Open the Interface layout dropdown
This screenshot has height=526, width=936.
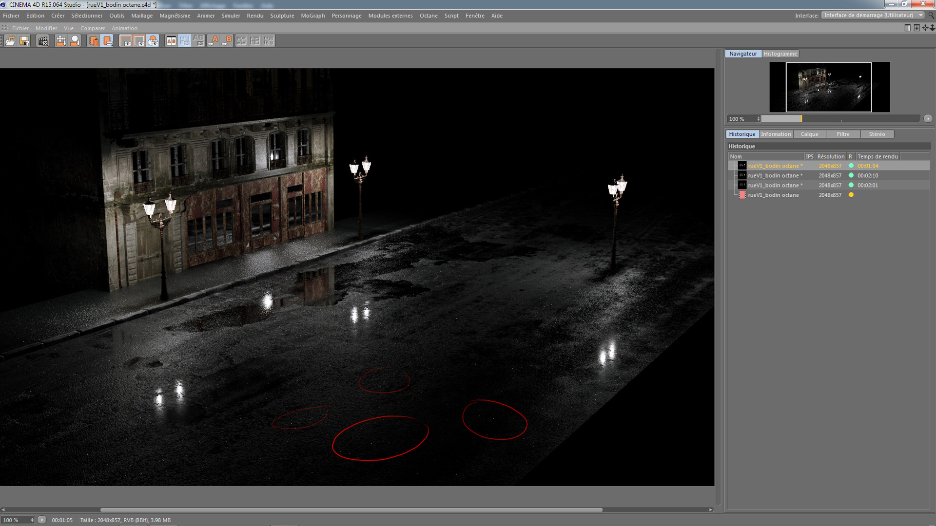tap(872, 16)
